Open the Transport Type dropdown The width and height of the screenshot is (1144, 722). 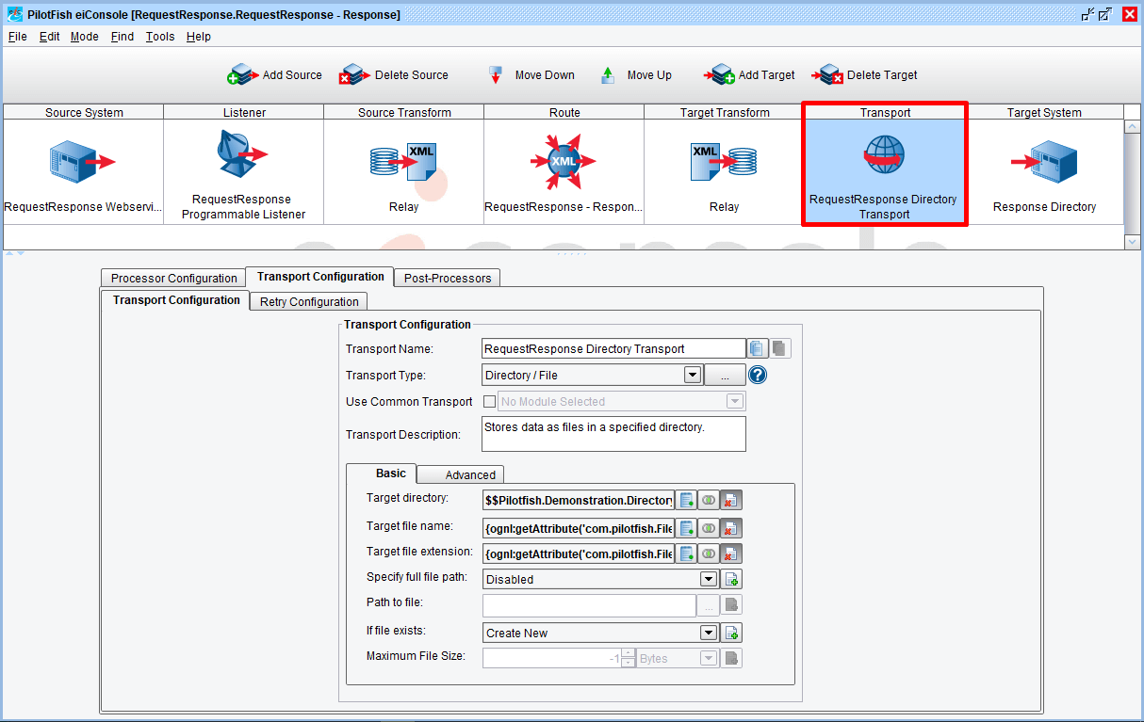coord(692,375)
